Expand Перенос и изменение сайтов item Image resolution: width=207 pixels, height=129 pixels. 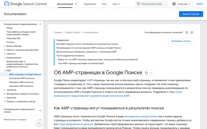[x=5, y=102]
